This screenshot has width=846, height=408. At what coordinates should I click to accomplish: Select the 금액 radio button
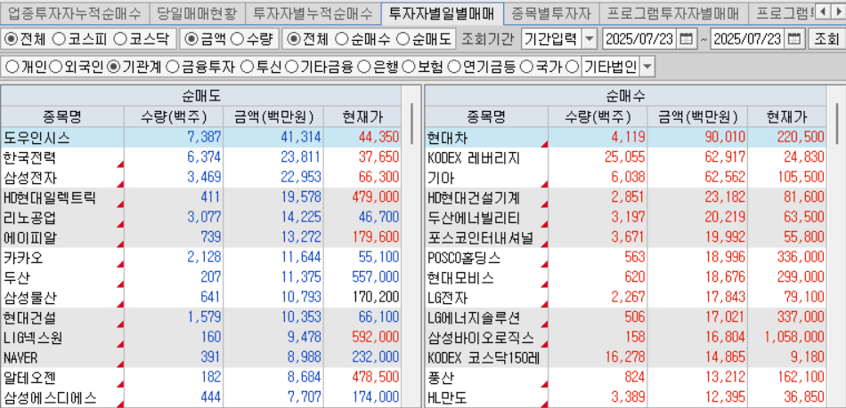tap(204, 39)
